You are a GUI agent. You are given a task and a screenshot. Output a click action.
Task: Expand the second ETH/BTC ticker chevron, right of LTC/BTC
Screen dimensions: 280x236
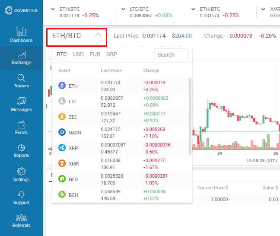tap(193, 9)
